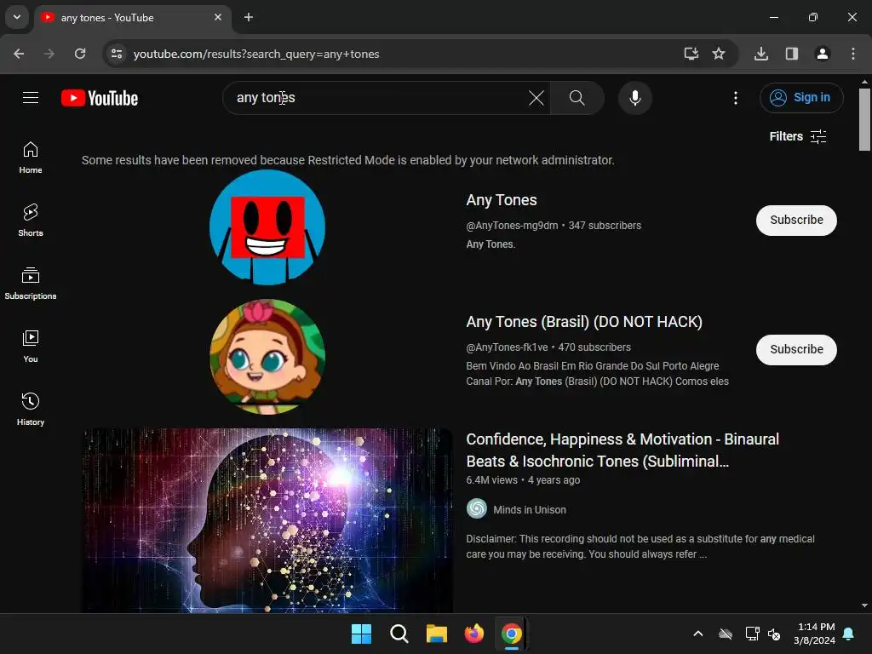The height and width of the screenshot is (654, 872).
Task: Reload the page with refresh icon
Action: coord(80,54)
